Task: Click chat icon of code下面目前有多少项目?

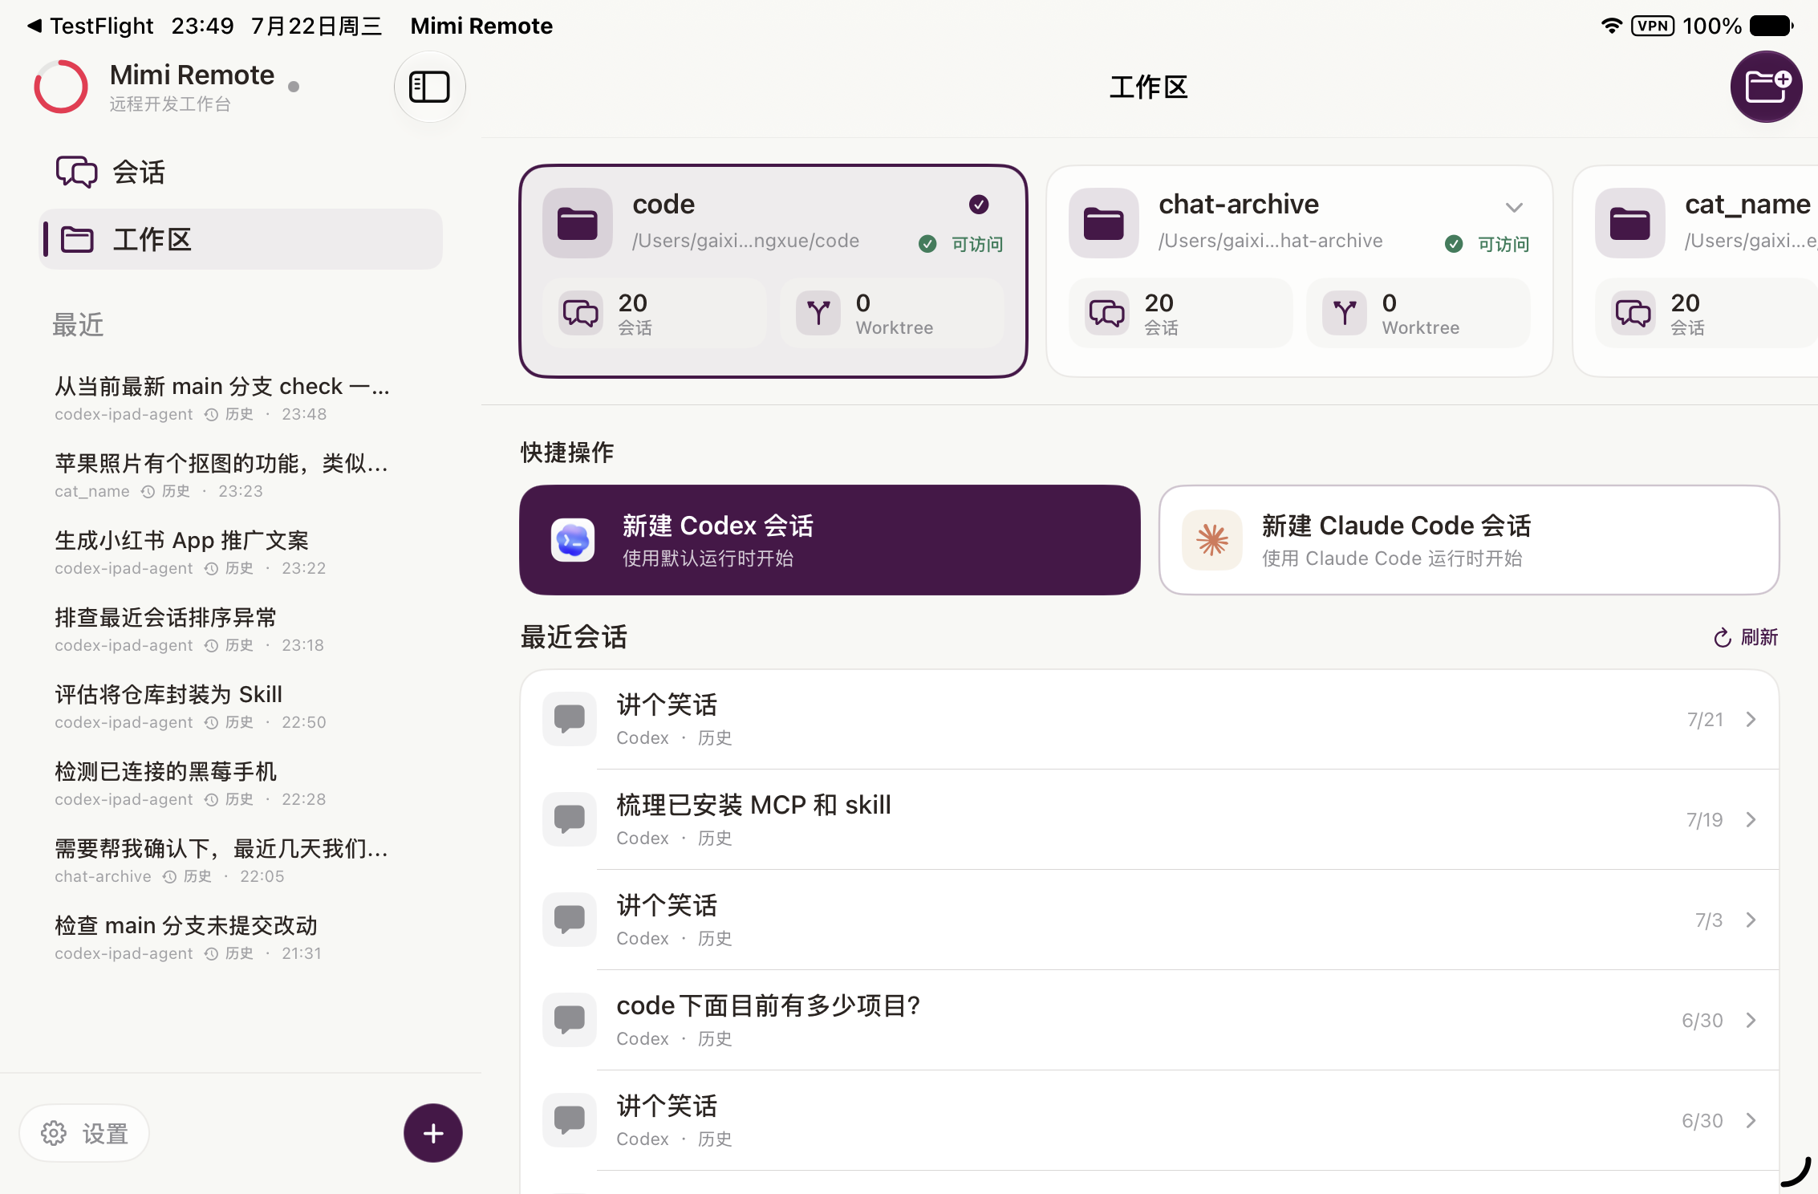Action: [x=570, y=1020]
